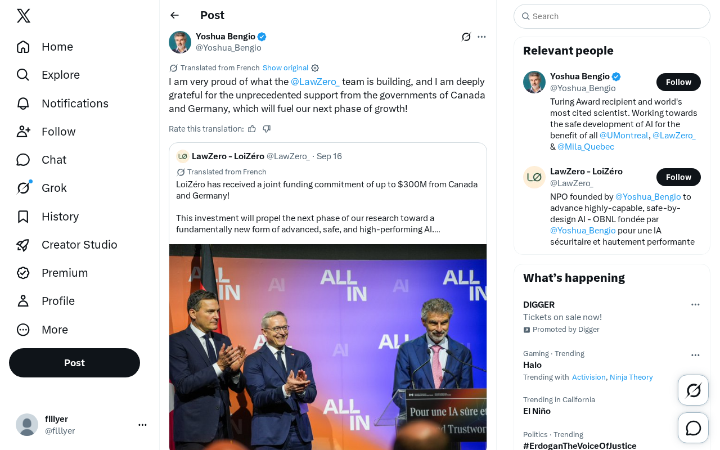Click the X logo icon
This screenshot has width=720, height=450.
tap(24, 16)
